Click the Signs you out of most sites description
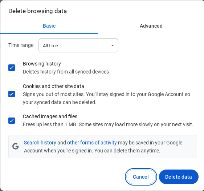Image resolution: width=204 pixels, height=191 pixels. tap(106, 98)
